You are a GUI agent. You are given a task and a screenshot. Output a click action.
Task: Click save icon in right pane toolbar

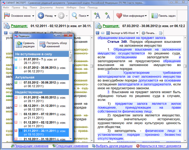[98, 33]
